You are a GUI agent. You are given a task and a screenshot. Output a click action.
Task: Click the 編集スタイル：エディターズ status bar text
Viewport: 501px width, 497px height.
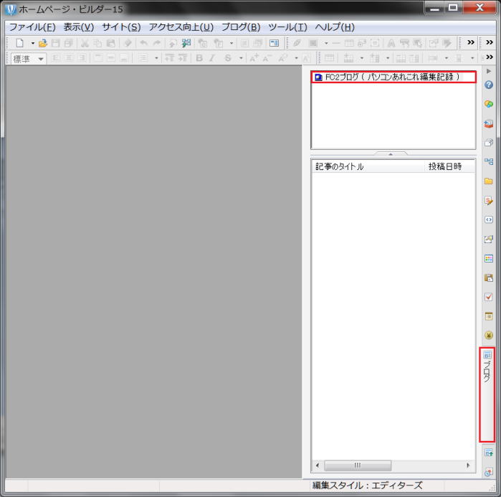[367, 486]
